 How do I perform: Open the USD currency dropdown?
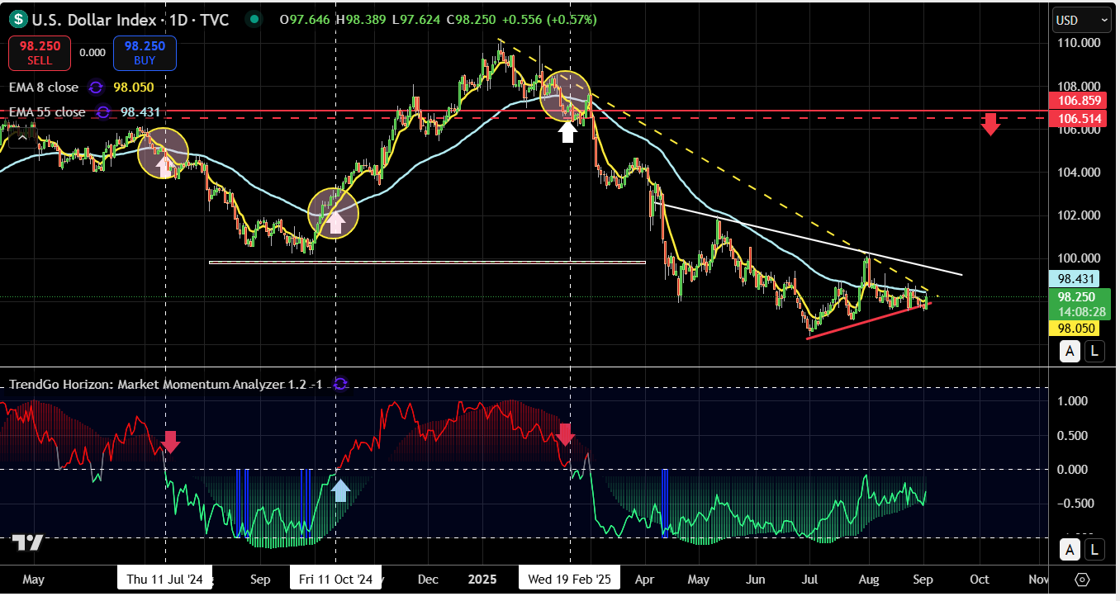[x=1081, y=20]
